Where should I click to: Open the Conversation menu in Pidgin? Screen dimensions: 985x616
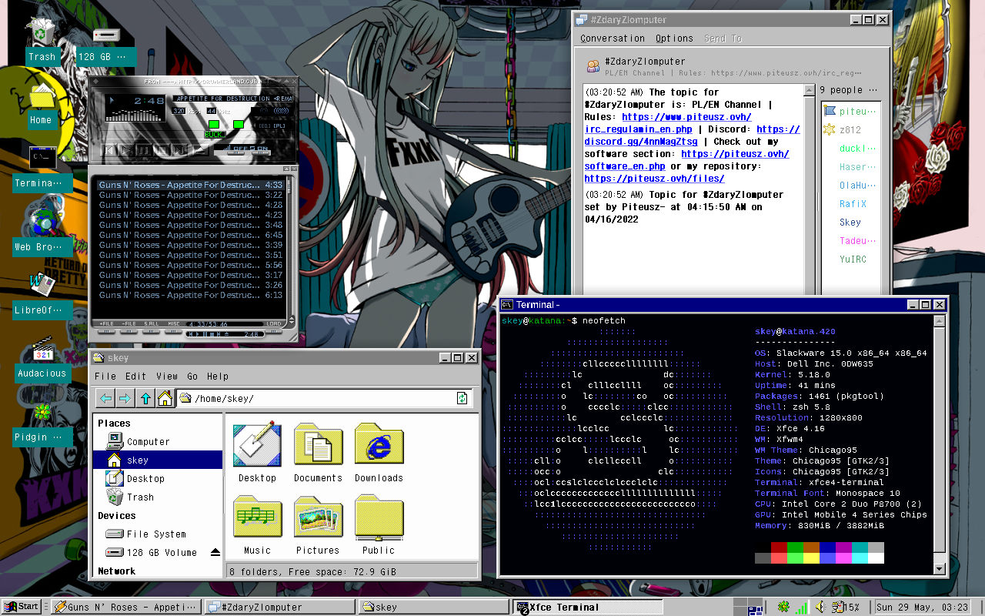(613, 38)
